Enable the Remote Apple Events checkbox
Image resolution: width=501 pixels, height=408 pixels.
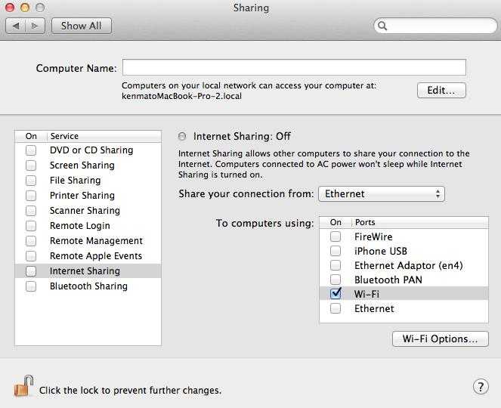(x=31, y=256)
